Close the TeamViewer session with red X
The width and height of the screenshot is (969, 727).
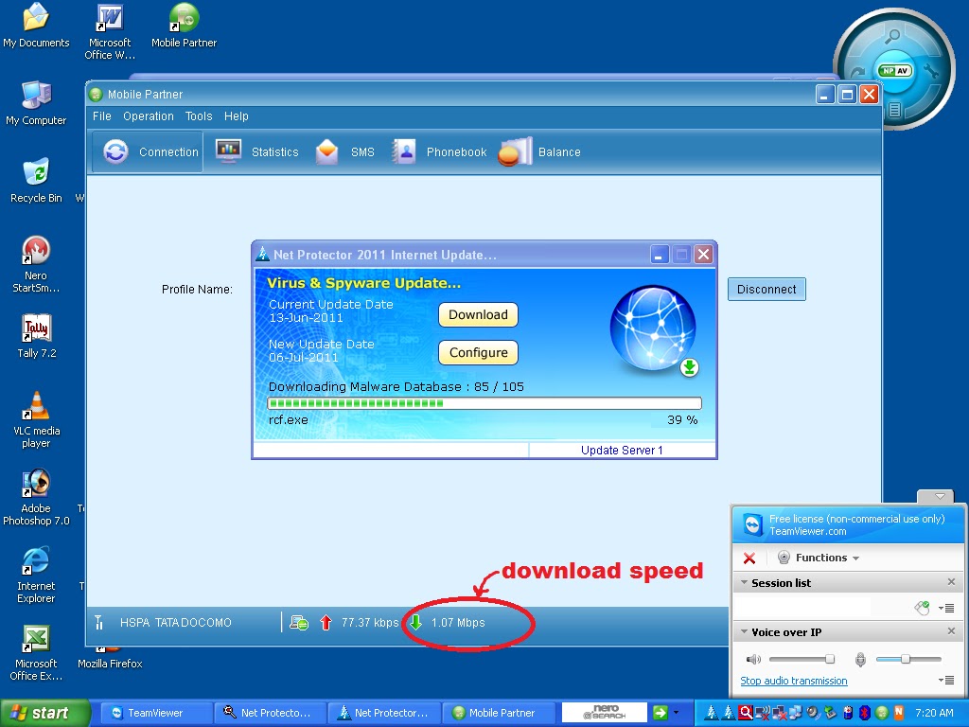coord(749,559)
